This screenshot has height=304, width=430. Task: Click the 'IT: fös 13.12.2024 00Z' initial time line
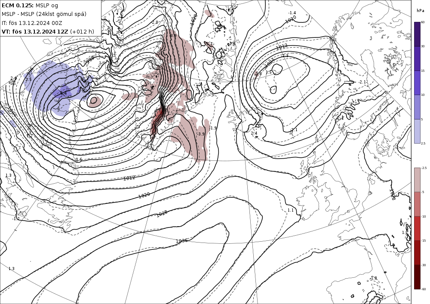click(x=32, y=23)
